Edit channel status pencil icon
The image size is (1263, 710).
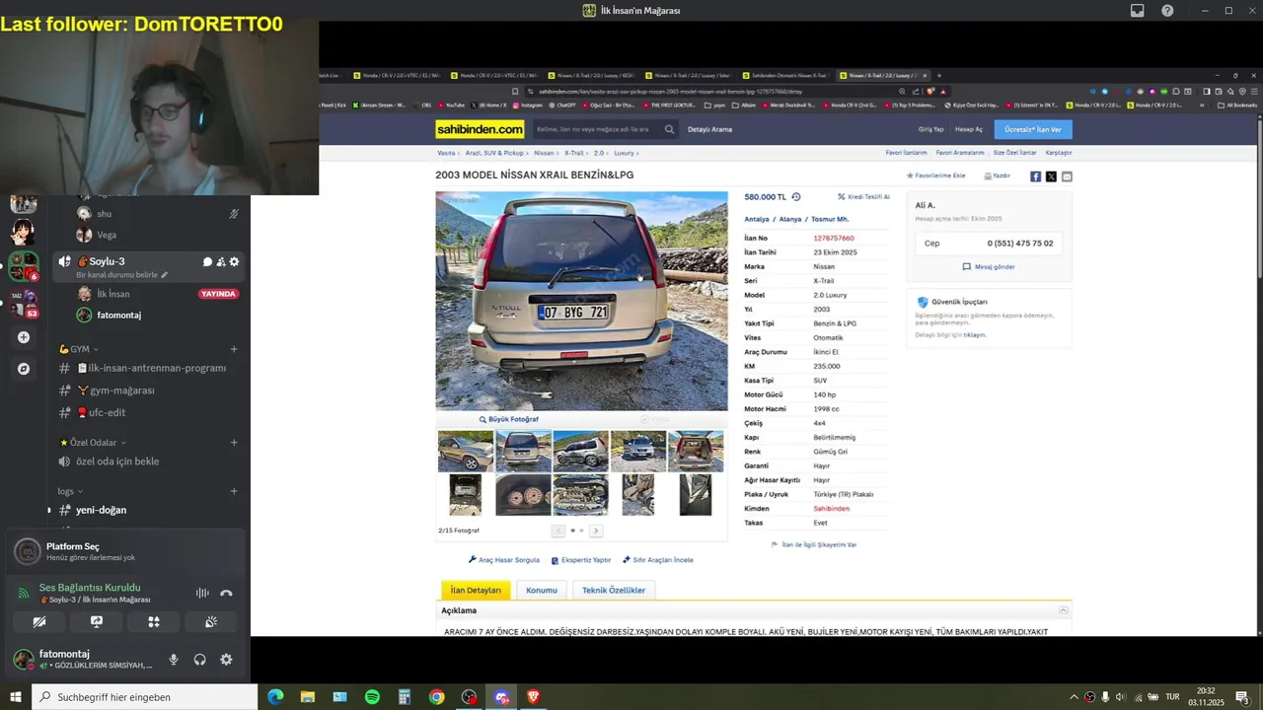(x=165, y=275)
